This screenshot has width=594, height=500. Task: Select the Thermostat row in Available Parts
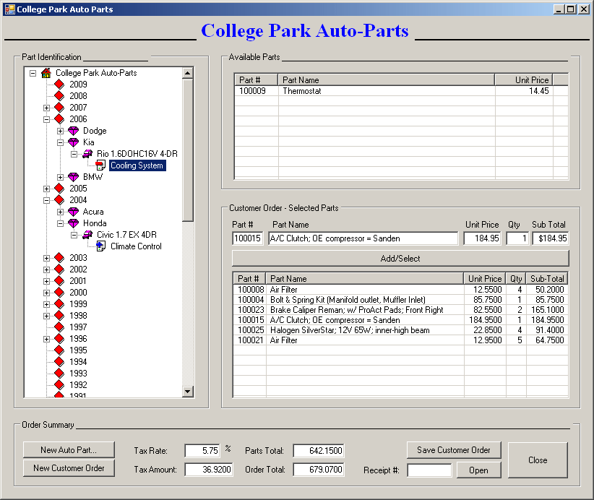point(401,91)
